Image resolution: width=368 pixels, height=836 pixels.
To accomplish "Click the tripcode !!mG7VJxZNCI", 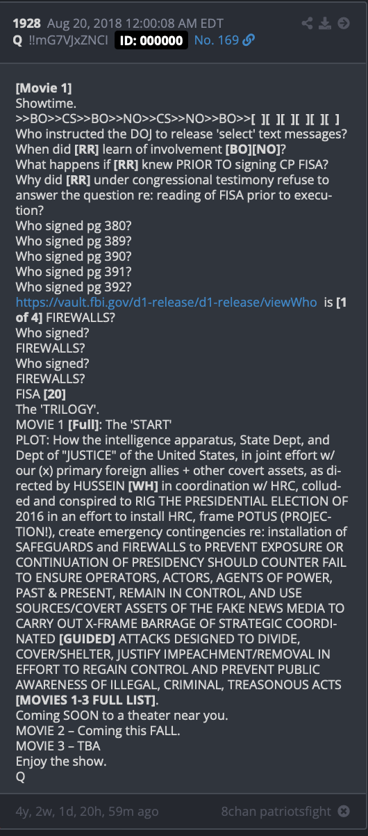I will point(67,40).
